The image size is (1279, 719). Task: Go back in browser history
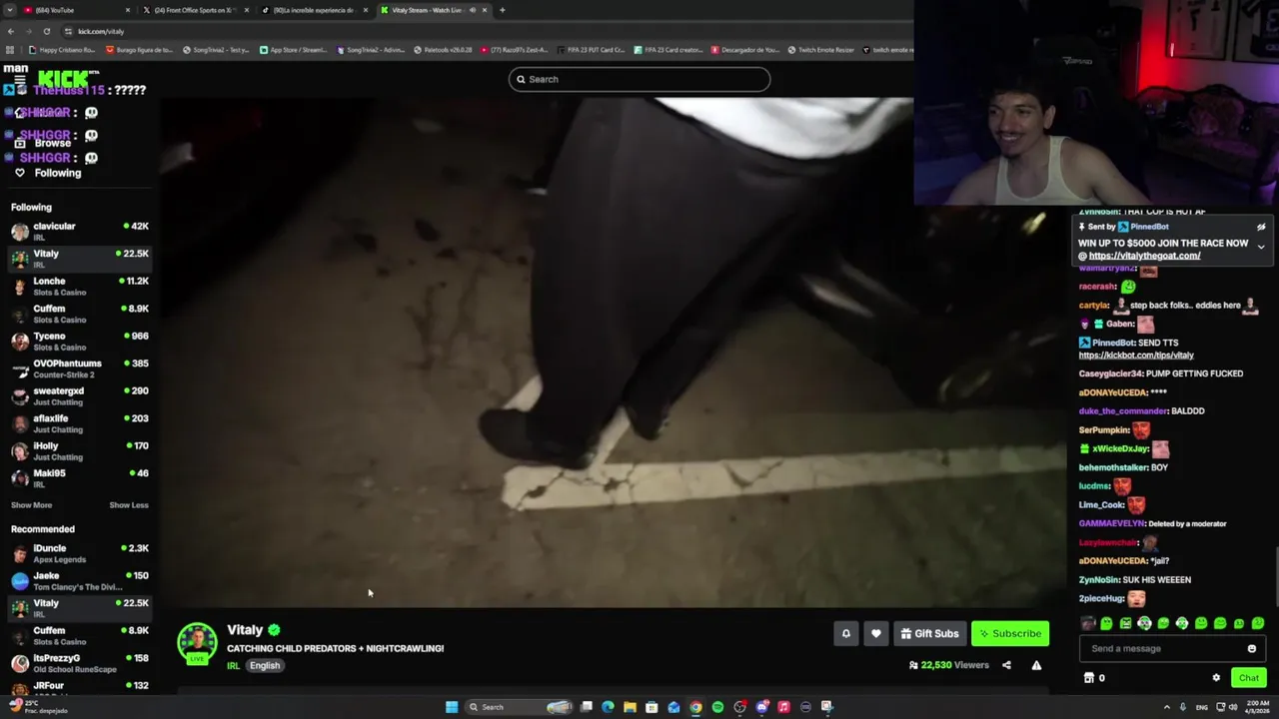[10, 31]
